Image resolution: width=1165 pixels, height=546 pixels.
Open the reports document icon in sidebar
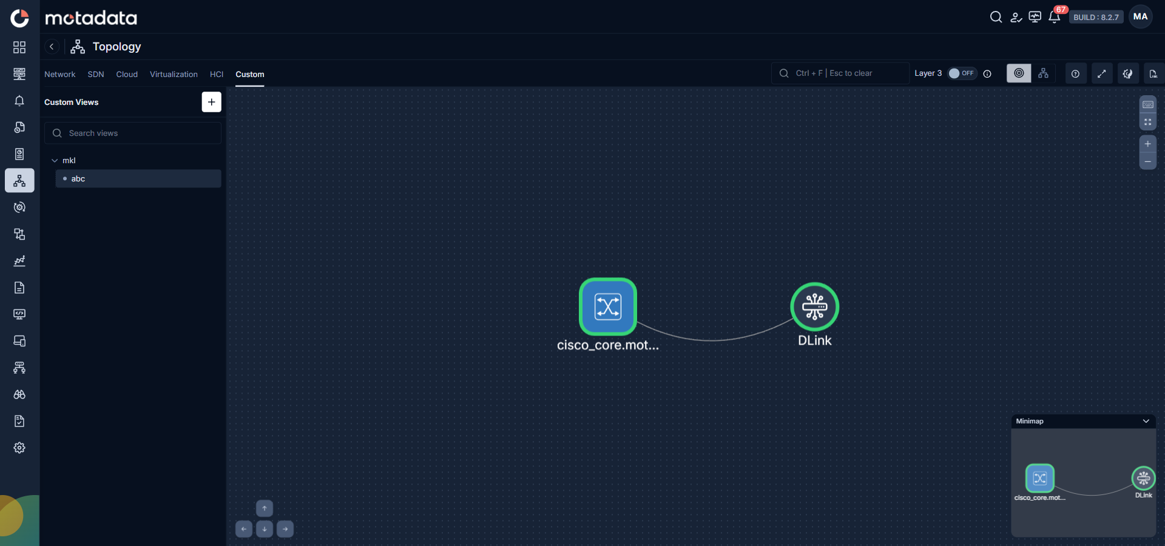(x=19, y=288)
